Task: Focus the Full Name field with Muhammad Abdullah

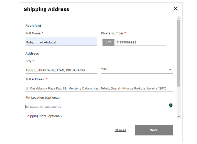Action: point(61,42)
